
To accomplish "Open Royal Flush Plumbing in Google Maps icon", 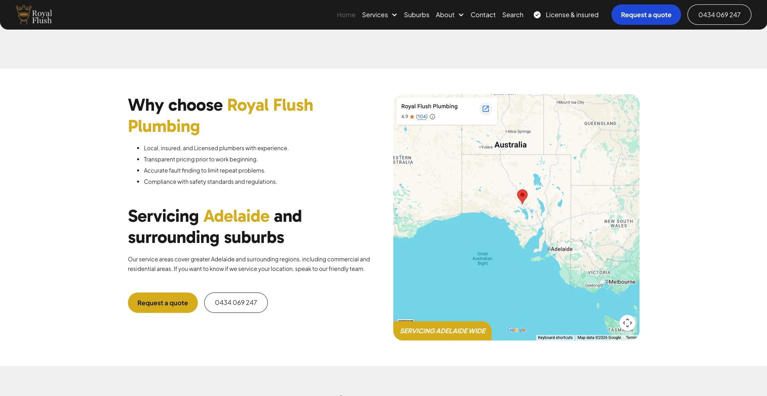I will [486, 109].
